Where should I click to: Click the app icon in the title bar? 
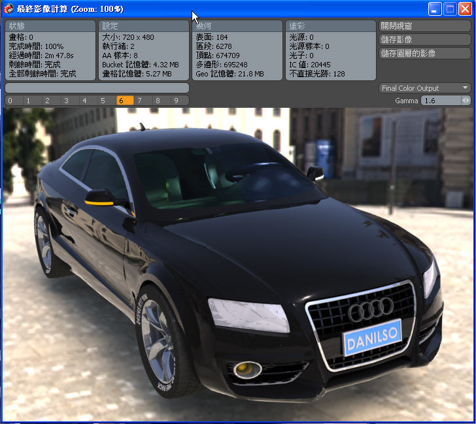point(8,8)
